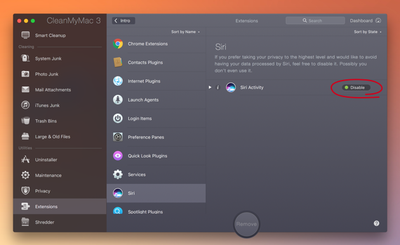Choose Mail Attachments envelope icon

[25, 89]
